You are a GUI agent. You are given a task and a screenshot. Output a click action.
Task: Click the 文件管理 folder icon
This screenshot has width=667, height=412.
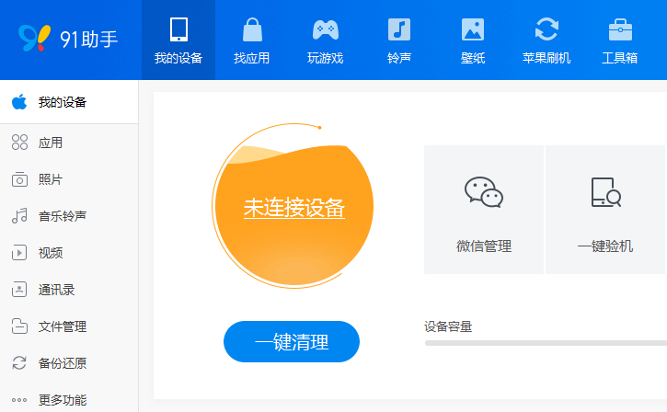click(19, 326)
